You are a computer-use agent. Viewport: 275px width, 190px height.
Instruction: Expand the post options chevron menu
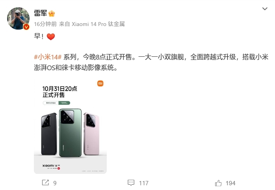click(265, 9)
